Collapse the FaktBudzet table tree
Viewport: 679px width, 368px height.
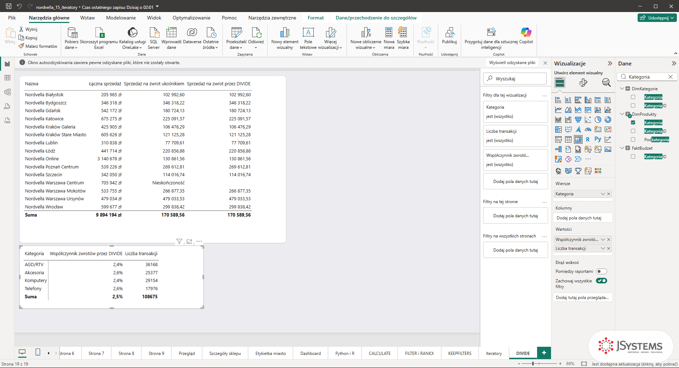coord(622,148)
